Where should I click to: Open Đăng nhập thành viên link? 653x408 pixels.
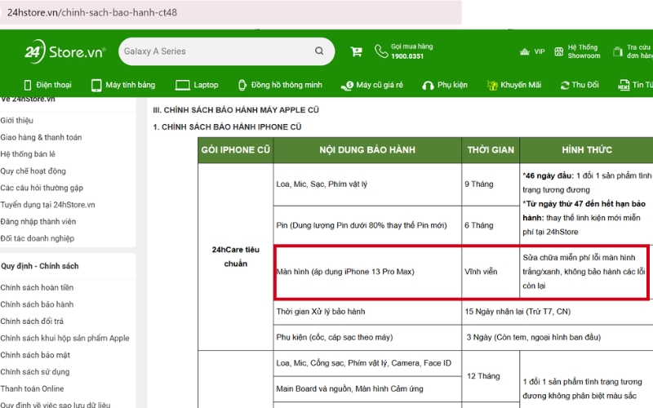tap(38, 221)
